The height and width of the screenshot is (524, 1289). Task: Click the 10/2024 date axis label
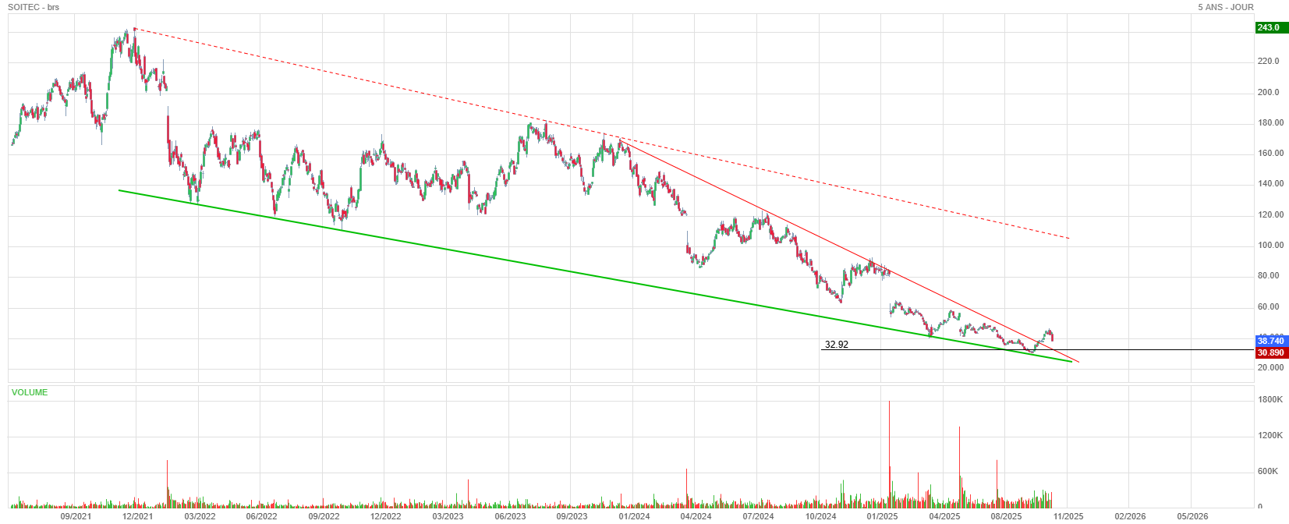tap(820, 516)
